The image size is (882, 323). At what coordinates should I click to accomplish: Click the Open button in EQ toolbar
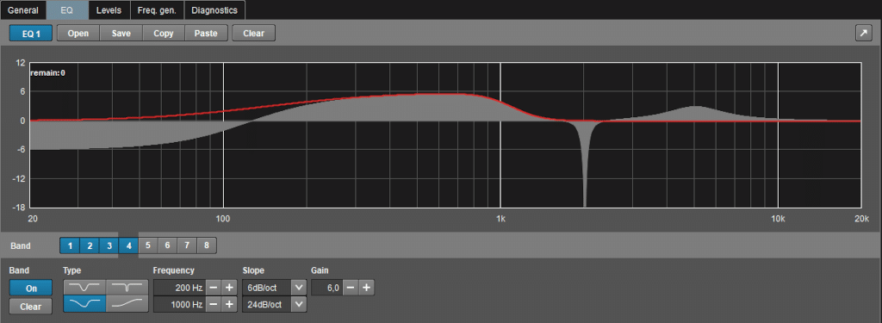click(78, 34)
